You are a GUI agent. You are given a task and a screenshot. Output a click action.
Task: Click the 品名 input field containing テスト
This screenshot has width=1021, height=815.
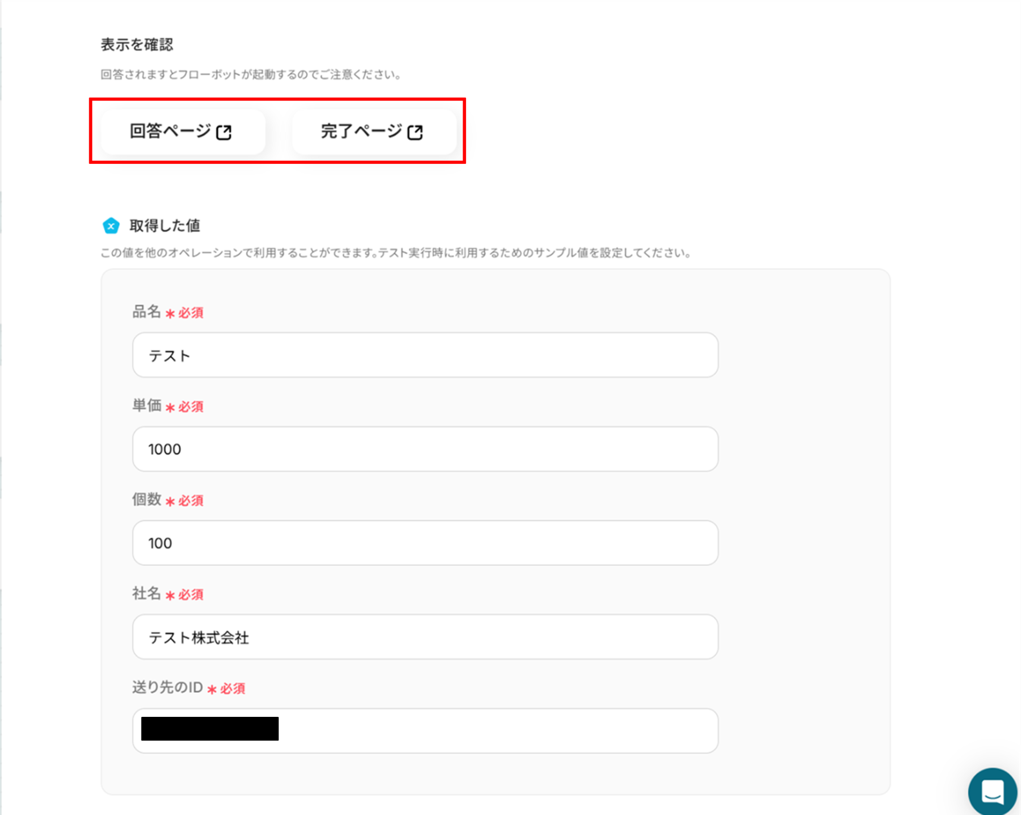click(425, 355)
